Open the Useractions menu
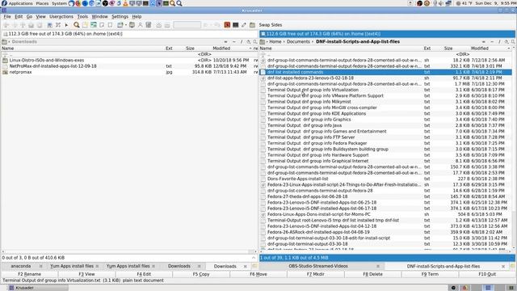This screenshot has height=291, width=517. point(61,16)
